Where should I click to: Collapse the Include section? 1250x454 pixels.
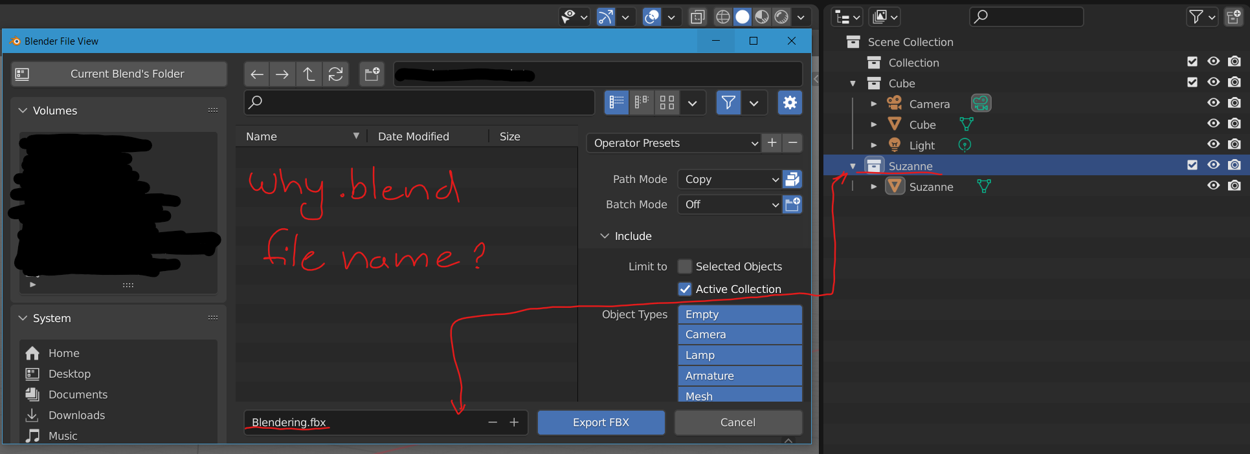(x=605, y=236)
